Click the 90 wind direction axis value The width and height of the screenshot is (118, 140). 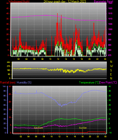click(x=9, y=74)
